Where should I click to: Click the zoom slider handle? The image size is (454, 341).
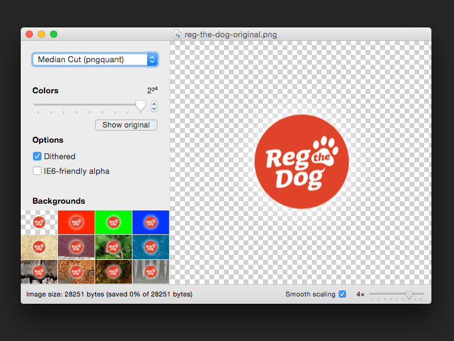[409, 295]
